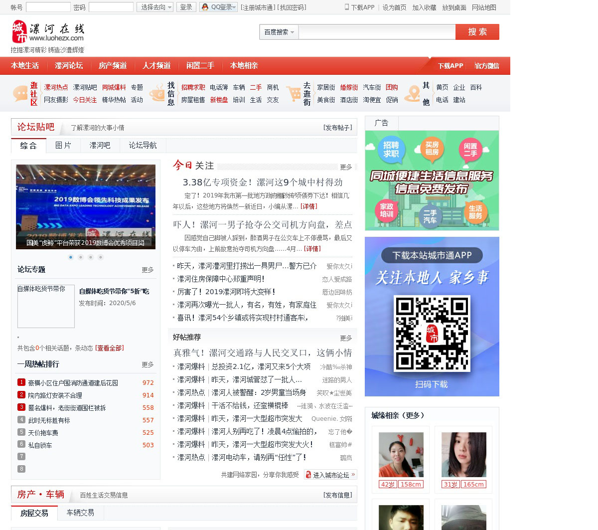Click the 进入城市论坛 button icon
The image size is (598, 530).
click(x=308, y=475)
